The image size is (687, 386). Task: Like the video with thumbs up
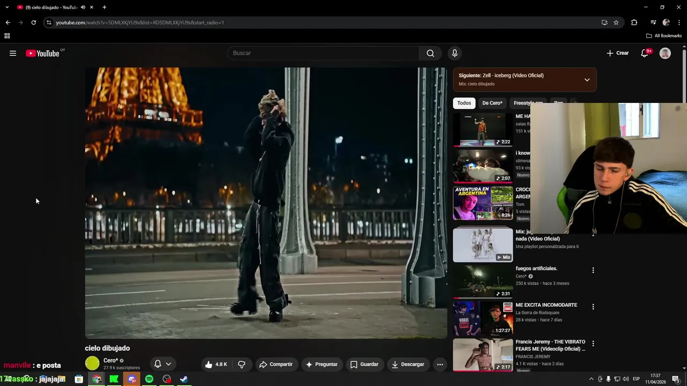pos(216,364)
